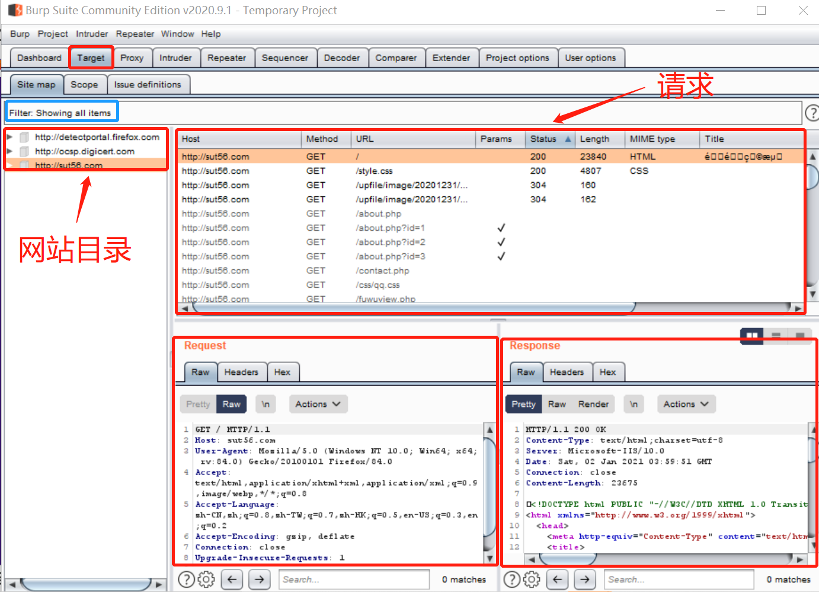The image size is (819, 592).
Task: Go to the Decoder tab
Action: coord(342,58)
